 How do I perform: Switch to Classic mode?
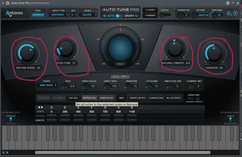[150, 10]
